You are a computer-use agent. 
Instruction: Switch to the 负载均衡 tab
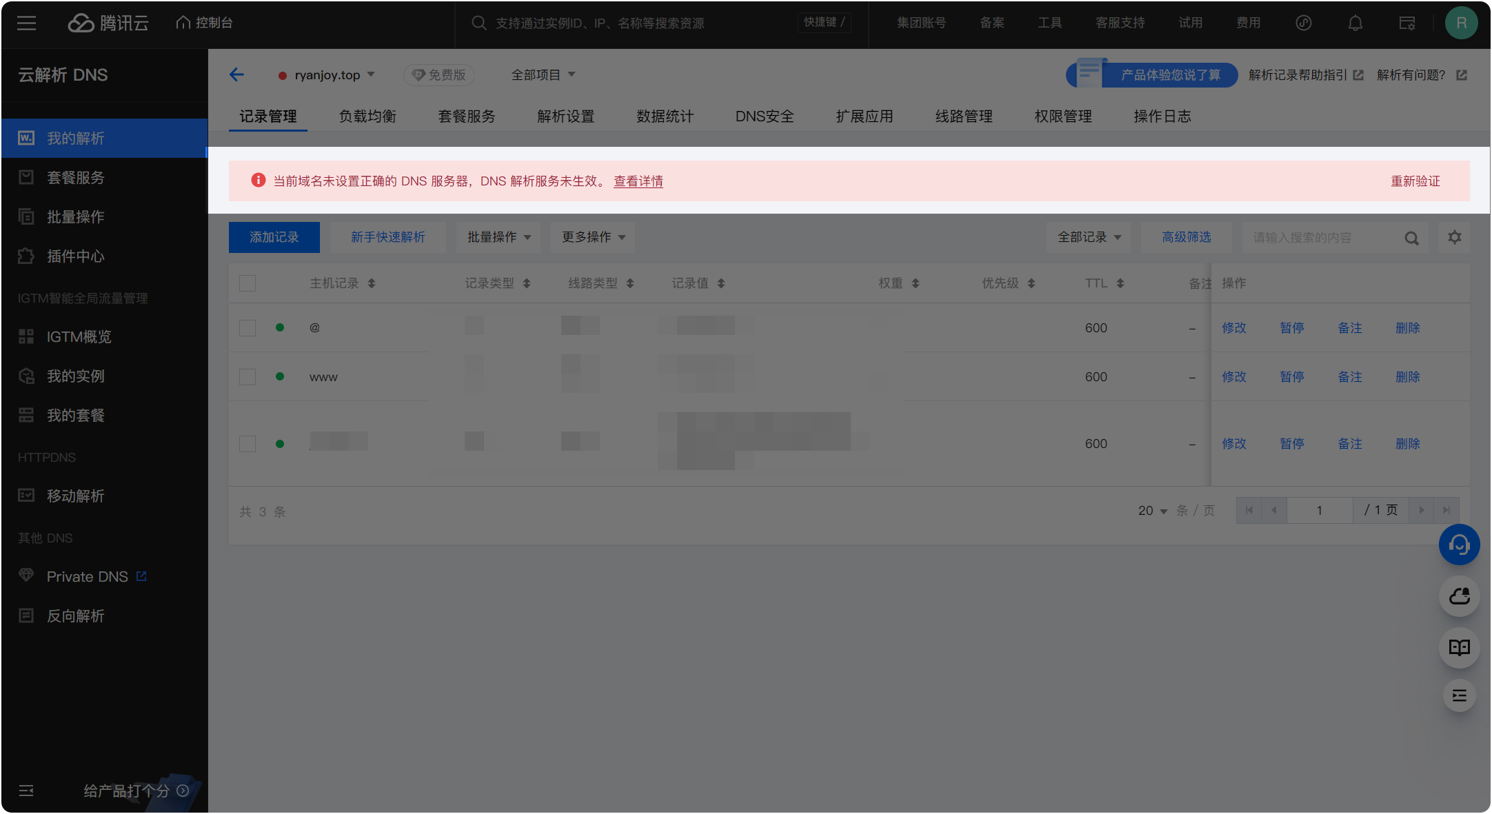pyautogui.click(x=367, y=116)
